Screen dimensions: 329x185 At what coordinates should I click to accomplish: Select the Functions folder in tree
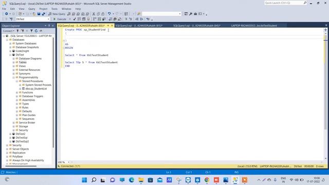pos(27,92)
